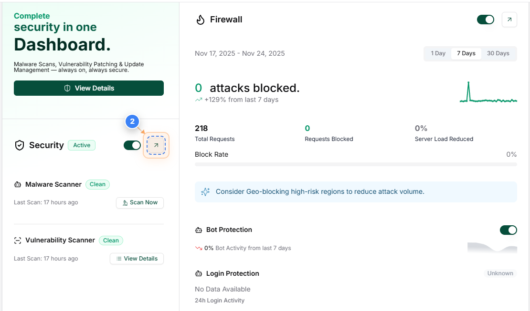The width and height of the screenshot is (530, 311).
Task: Click the Geo-blocking recommendation text
Action: point(320,191)
